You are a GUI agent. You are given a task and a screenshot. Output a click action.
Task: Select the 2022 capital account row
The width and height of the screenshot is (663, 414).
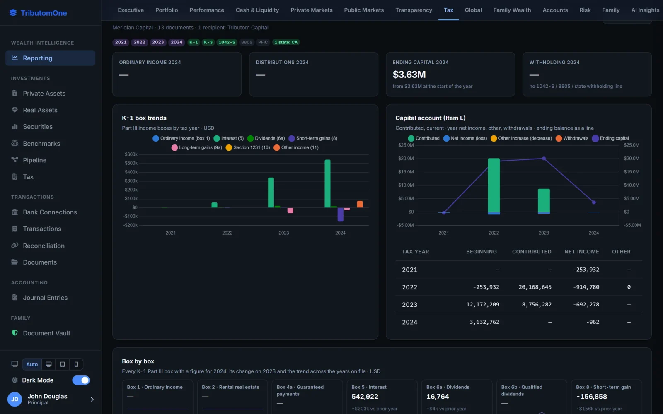518,287
